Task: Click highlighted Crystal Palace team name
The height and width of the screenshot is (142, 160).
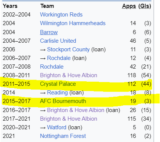Action: point(58,84)
